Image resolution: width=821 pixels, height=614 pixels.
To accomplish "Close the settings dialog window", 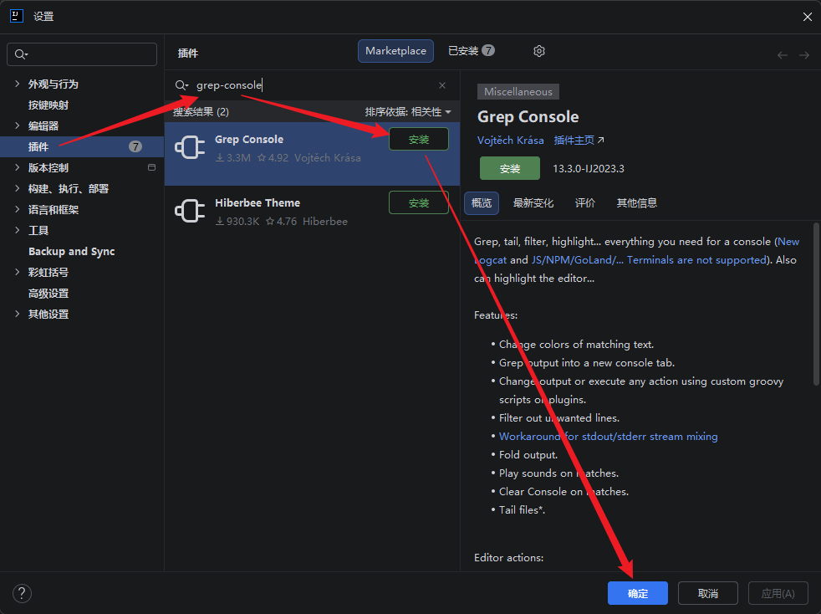I will 807,17.
